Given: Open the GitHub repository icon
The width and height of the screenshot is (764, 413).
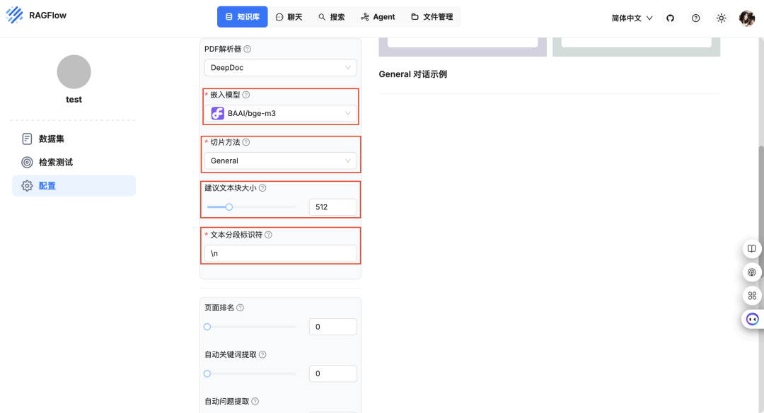Looking at the screenshot, I should [x=671, y=18].
